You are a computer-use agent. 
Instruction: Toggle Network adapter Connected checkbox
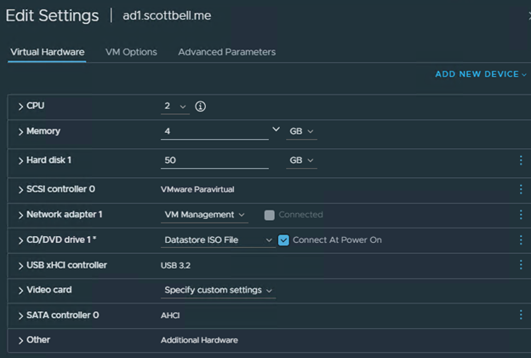tap(269, 215)
